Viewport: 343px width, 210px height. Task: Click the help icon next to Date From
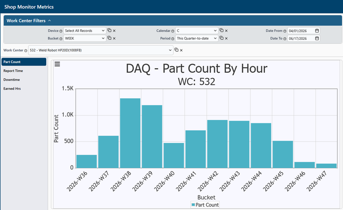[x=284, y=31]
